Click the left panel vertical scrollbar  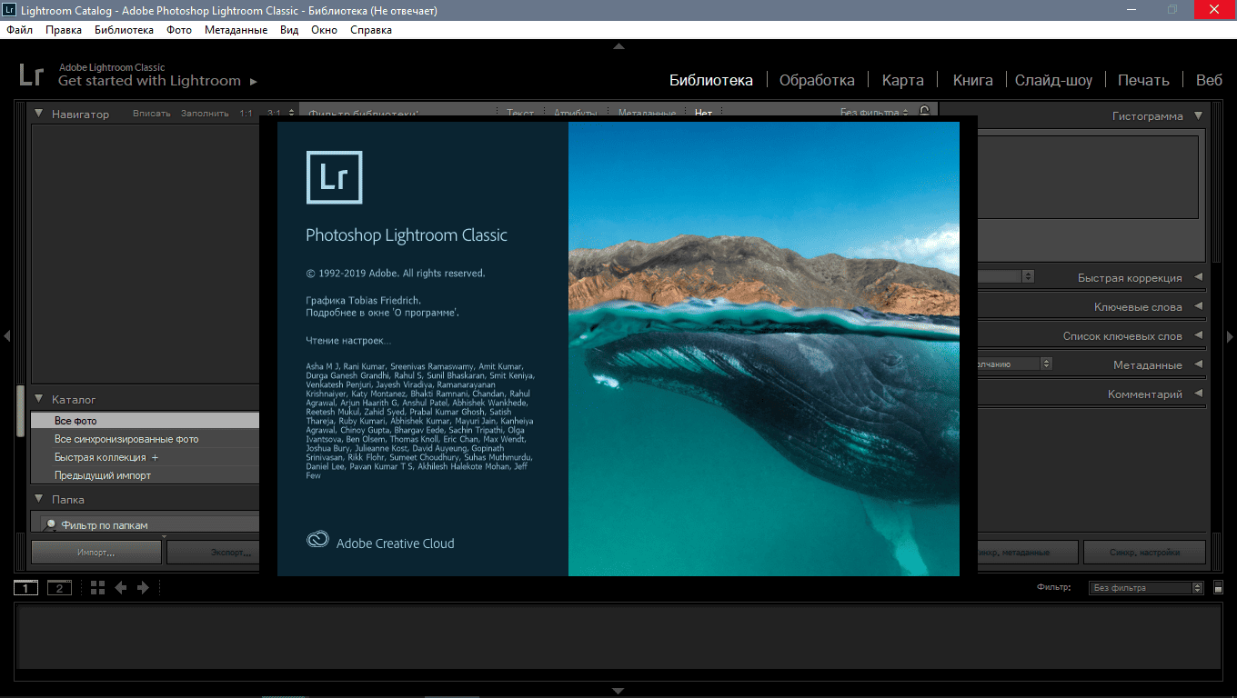pyautogui.click(x=20, y=412)
